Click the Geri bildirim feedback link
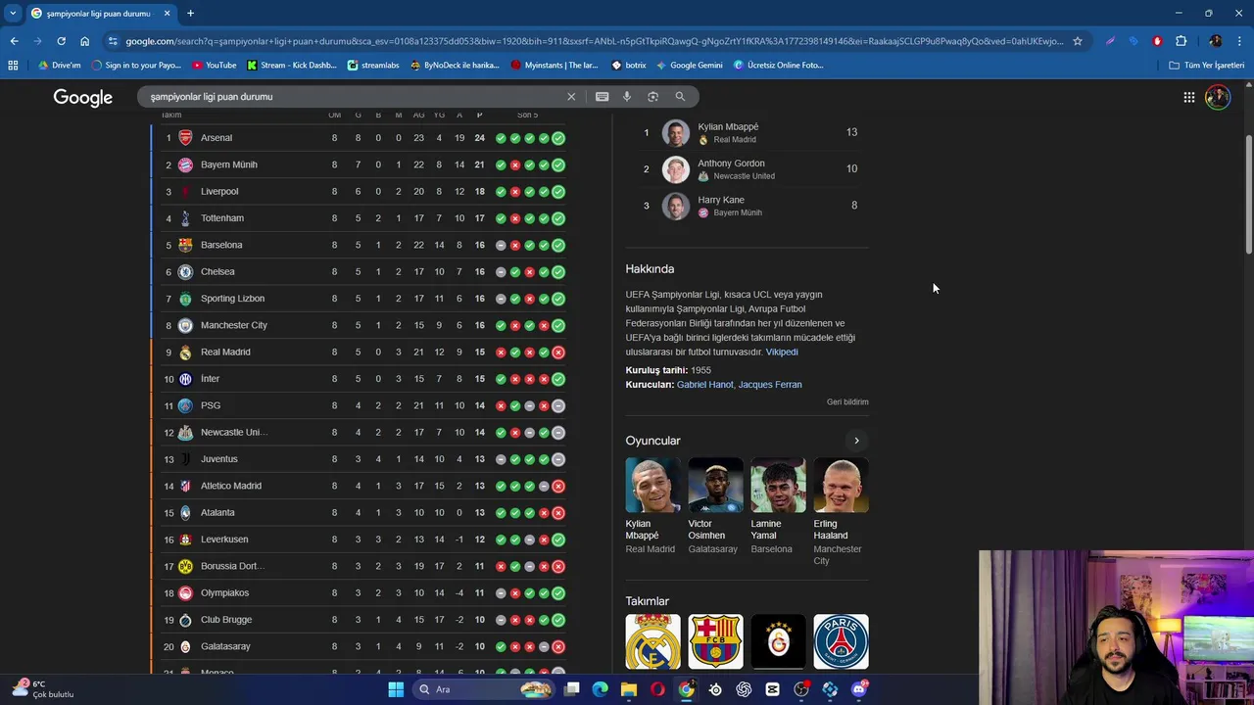 [847, 401]
